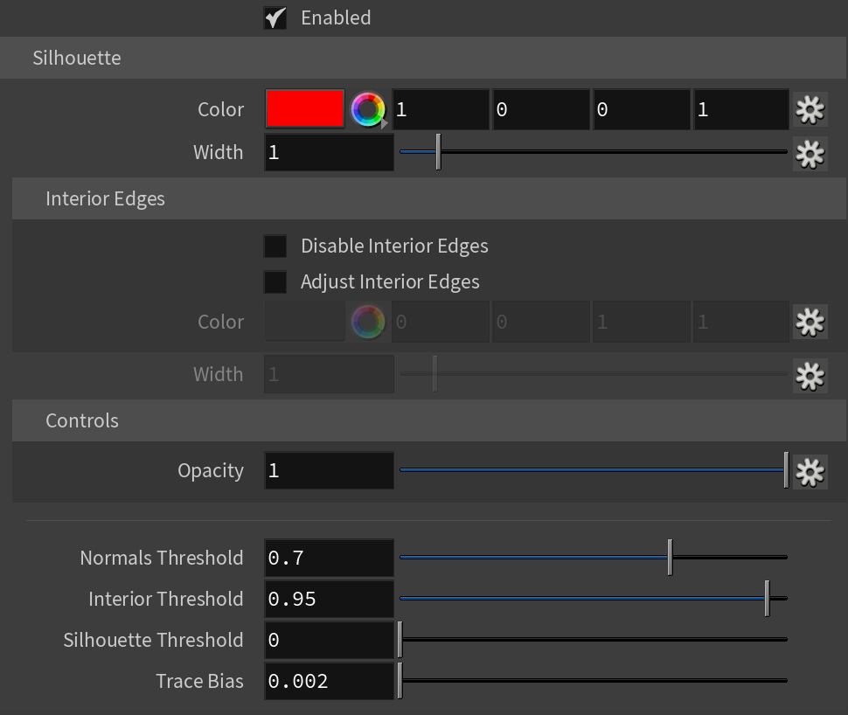Screen dimensions: 848x715
Task: Open gear menu for Interior Edges Color
Action: point(810,323)
